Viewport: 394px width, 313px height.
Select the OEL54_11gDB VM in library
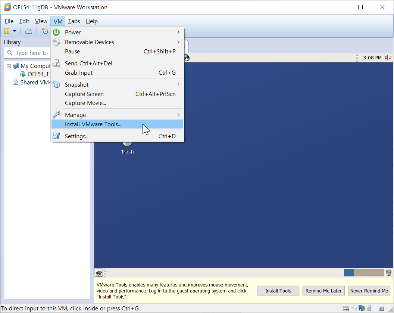(39, 74)
